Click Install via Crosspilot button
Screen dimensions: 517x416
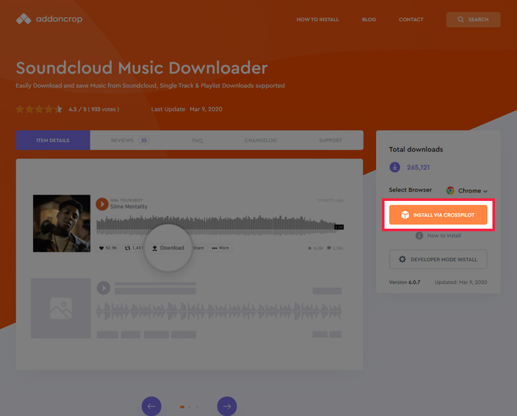[438, 215]
